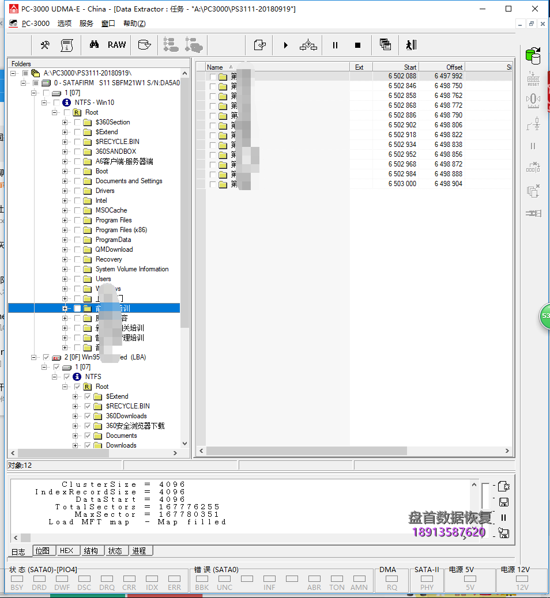The height and width of the screenshot is (598, 550).
Task: Click the hammer and wrench tools icon
Action: point(45,45)
